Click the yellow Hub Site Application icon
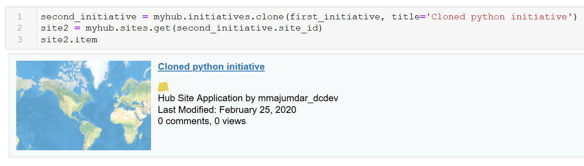The width and height of the screenshot is (584, 166). pos(163,87)
